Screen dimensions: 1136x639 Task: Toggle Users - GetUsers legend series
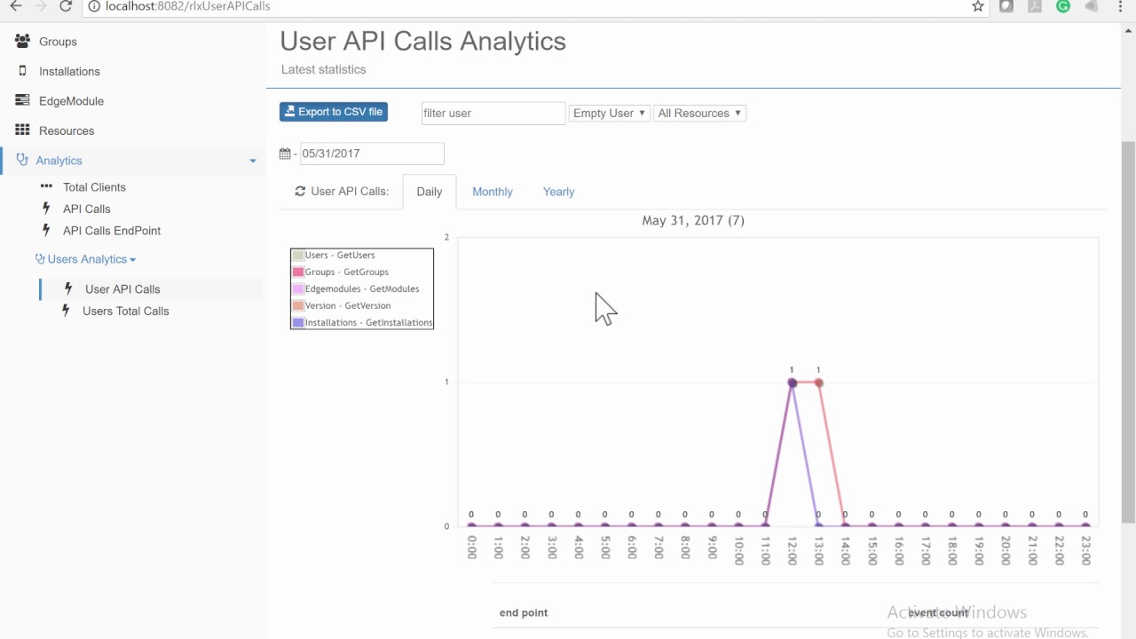click(x=339, y=256)
